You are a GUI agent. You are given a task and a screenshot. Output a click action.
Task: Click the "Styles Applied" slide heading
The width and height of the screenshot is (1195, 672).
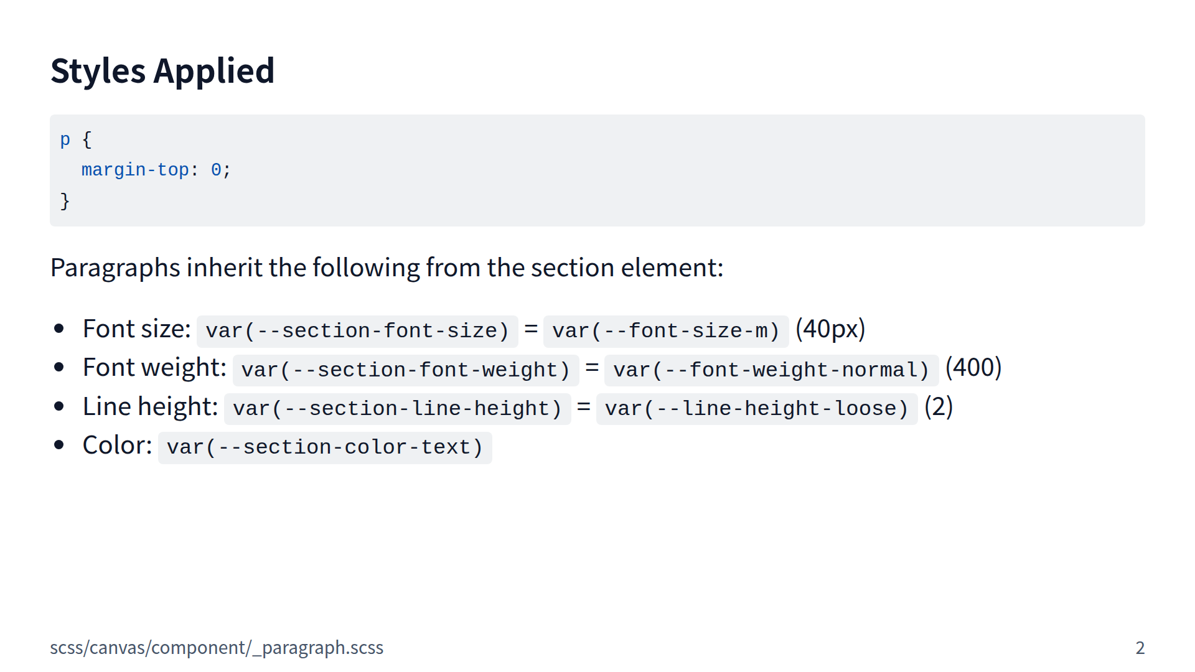(x=162, y=71)
